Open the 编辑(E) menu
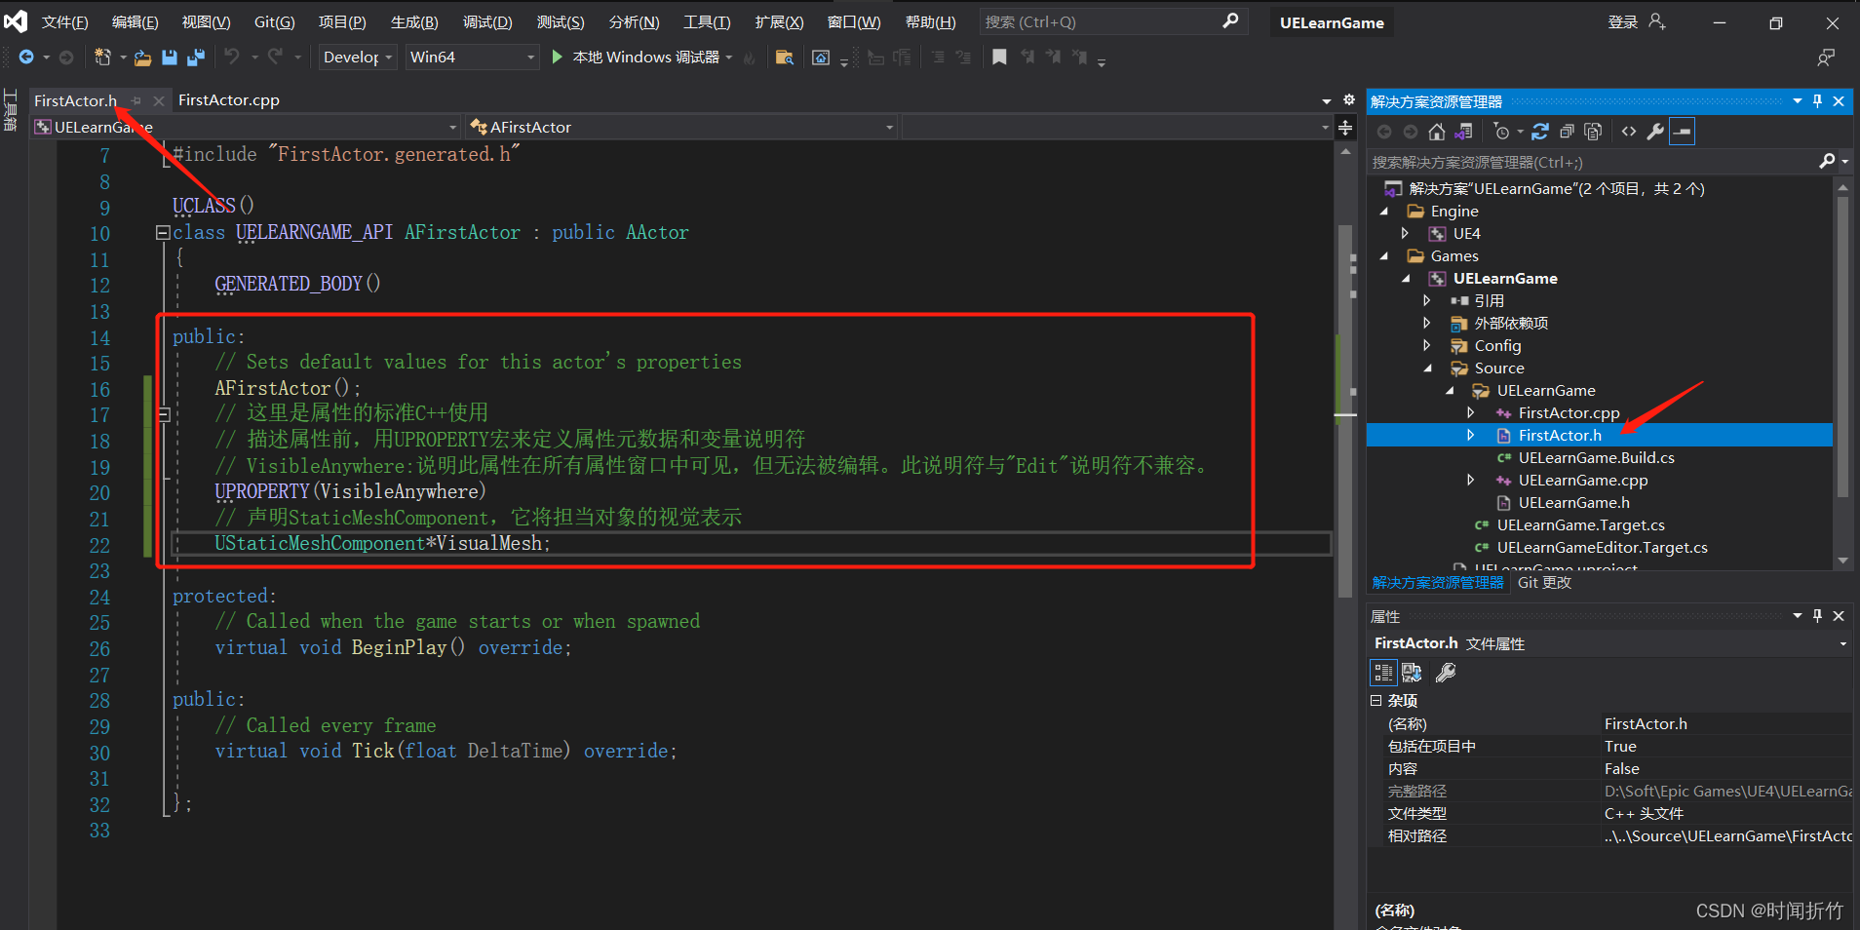Image resolution: width=1860 pixels, height=930 pixels. point(136,22)
